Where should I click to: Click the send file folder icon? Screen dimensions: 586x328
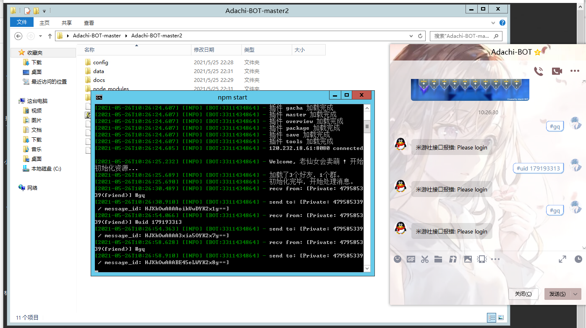[x=438, y=259]
